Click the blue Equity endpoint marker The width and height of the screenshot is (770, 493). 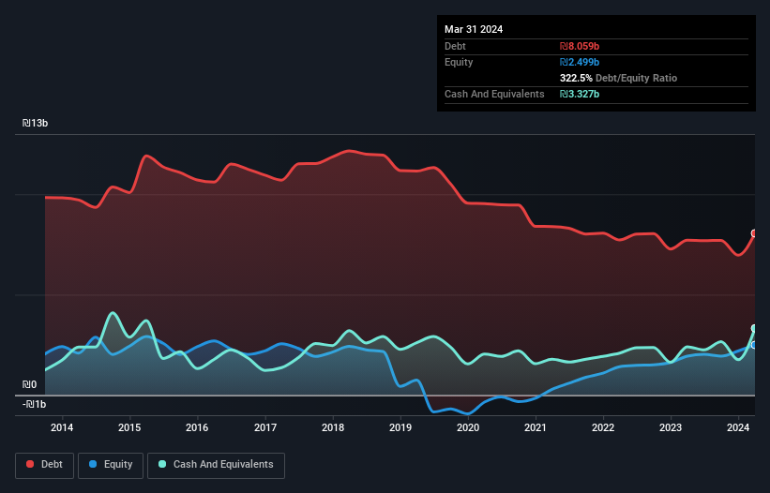[x=754, y=345]
